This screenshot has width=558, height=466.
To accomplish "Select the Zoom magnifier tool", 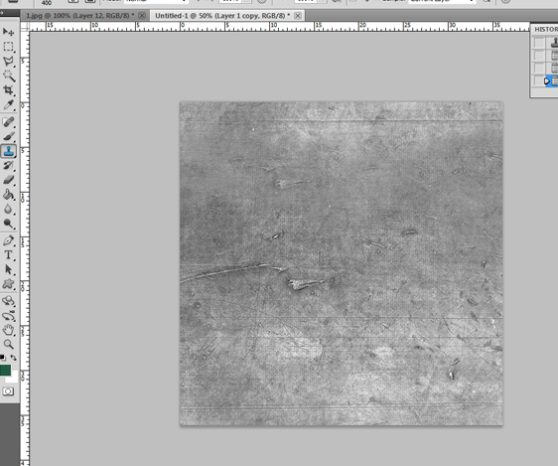I will click(8, 344).
